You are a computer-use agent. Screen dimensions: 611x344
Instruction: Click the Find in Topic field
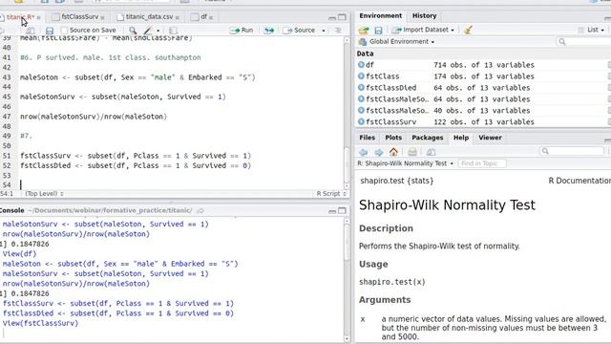pyautogui.click(x=482, y=163)
